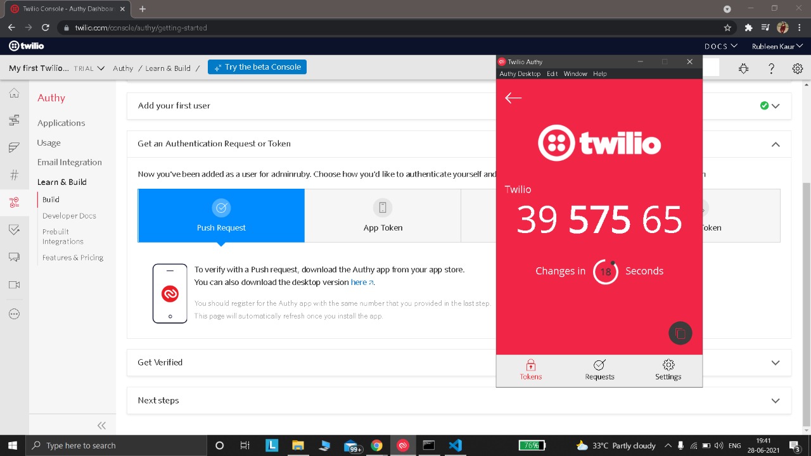Expand the Add your first user section
811x456 pixels.
click(x=459, y=106)
